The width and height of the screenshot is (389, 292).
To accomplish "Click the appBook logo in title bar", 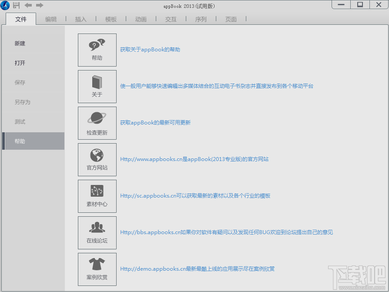I will [x=5, y=5].
